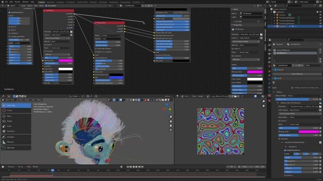
Task: Click the timeline play button
Action: click(x=136, y=167)
